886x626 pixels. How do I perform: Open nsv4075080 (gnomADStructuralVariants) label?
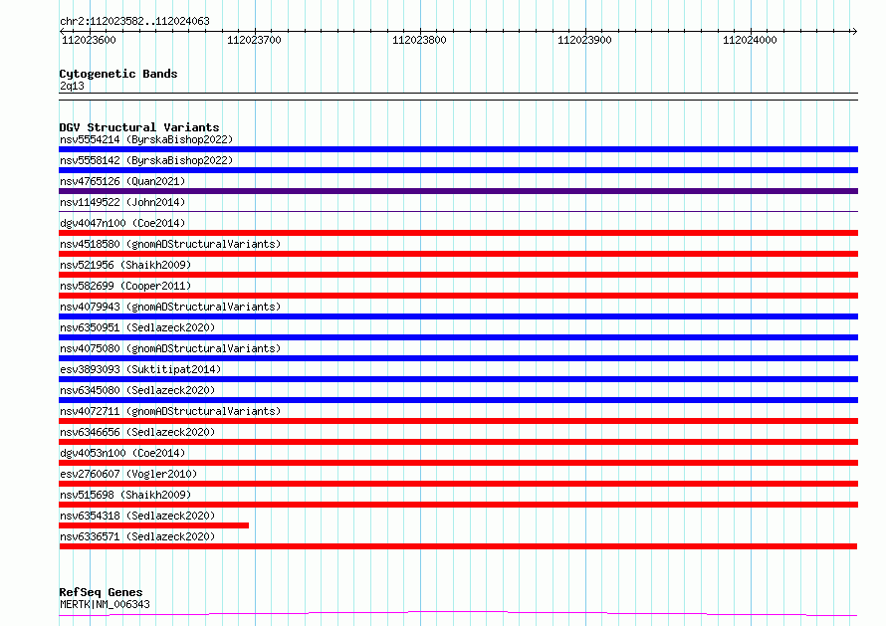tap(170, 348)
